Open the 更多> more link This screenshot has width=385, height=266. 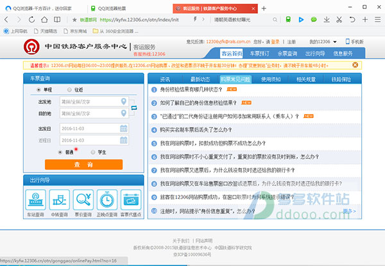point(349,211)
